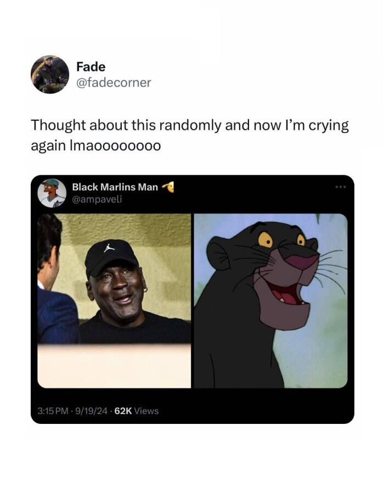Screen dimensions: 384x481
Task: Open the @ampaveli handle
Action: coord(97,199)
